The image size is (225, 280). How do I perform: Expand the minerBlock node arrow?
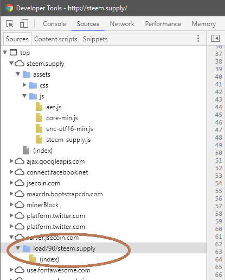(x=11, y=204)
